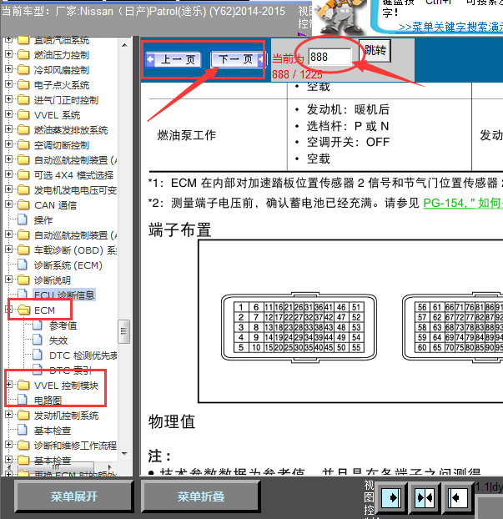Screen dimensions: 503x519
Task: Go to next page with 下一页
Action: (239, 59)
